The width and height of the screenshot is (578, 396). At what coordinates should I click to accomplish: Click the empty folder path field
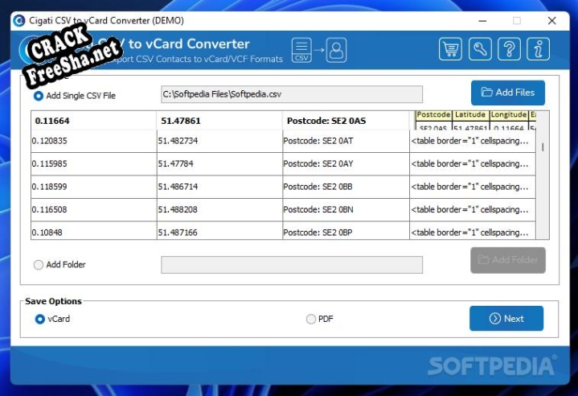pyautogui.click(x=291, y=265)
